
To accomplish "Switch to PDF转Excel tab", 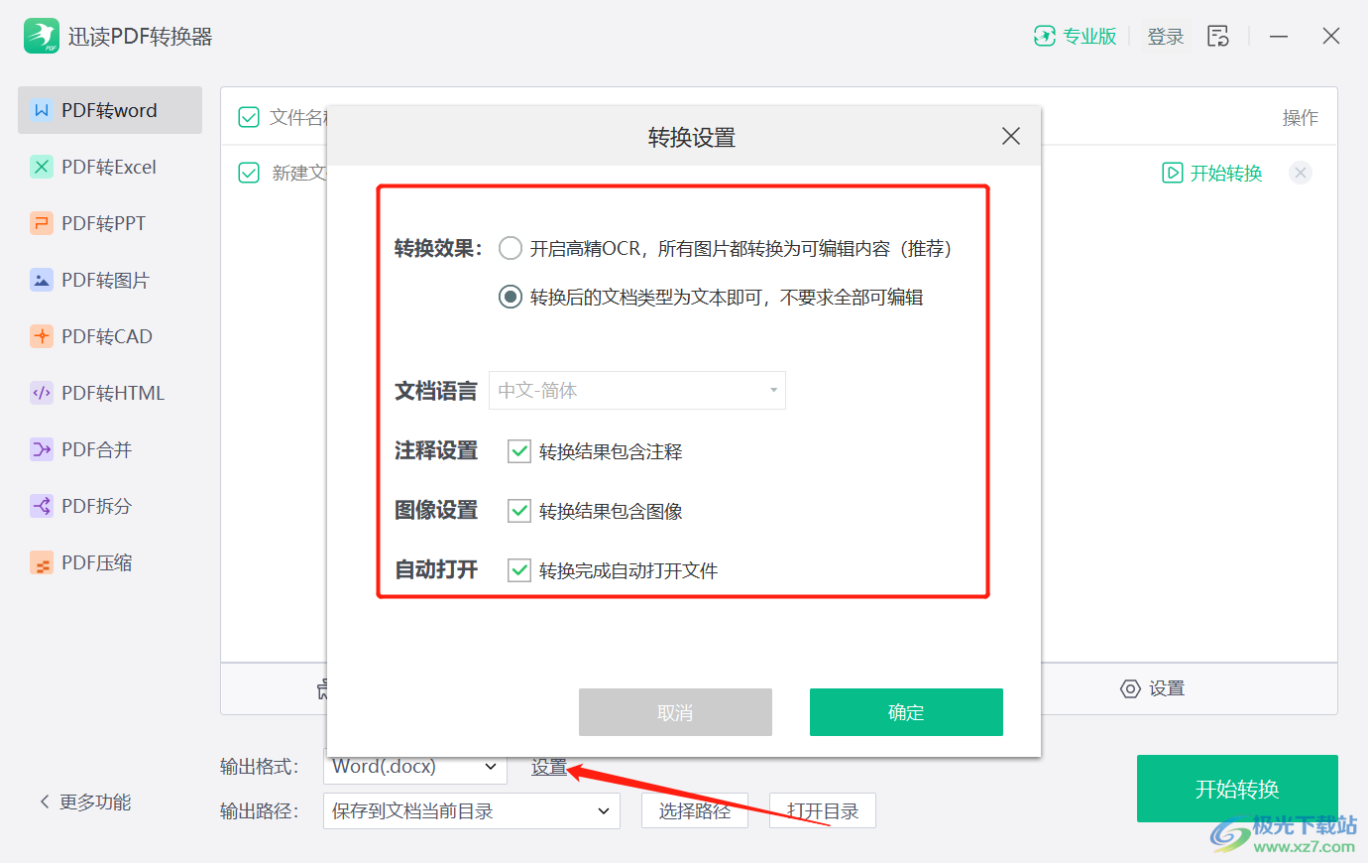I will point(110,167).
